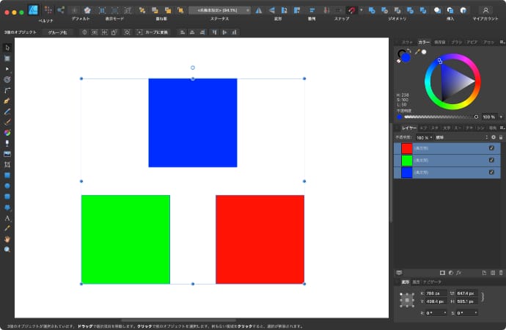Click the グループ化 button
This screenshot has width=506, height=330.
point(56,32)
